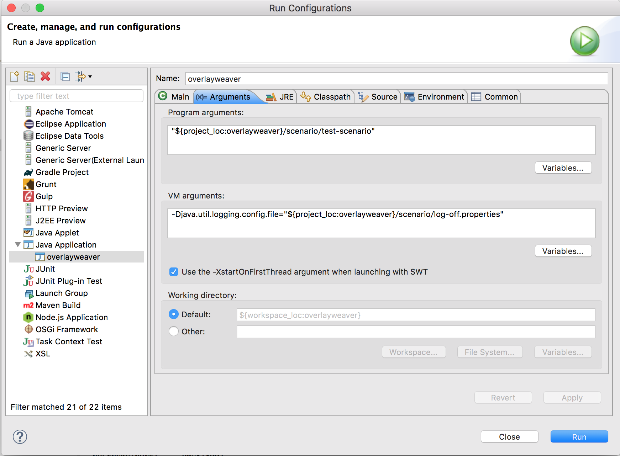Click inside the Program arguments text area
Viewport: 620px width, 456px height.
tap(382, 140)
